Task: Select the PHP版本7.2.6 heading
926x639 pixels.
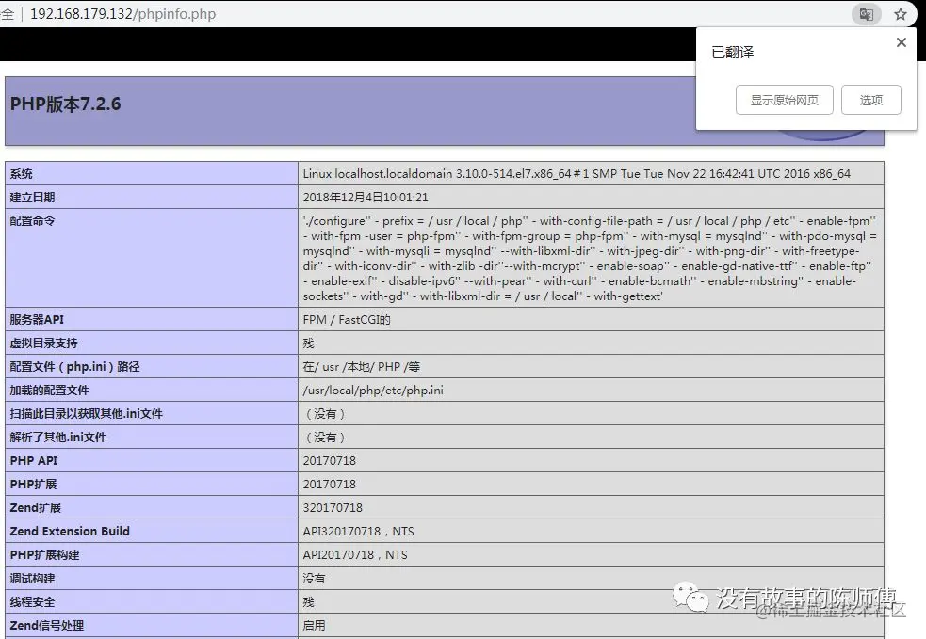Action: [66, 104]
